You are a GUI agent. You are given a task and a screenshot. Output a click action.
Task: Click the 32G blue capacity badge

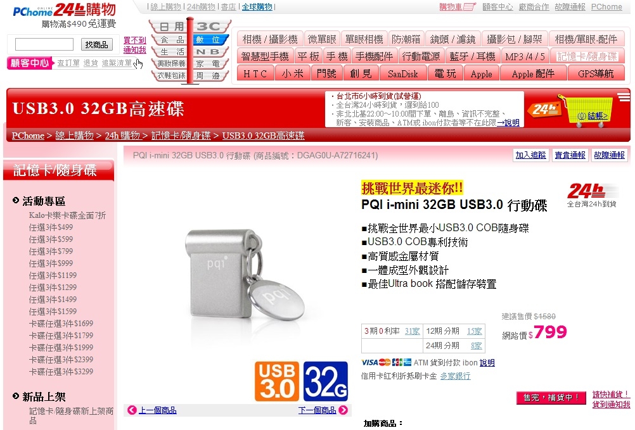point(326,381)
